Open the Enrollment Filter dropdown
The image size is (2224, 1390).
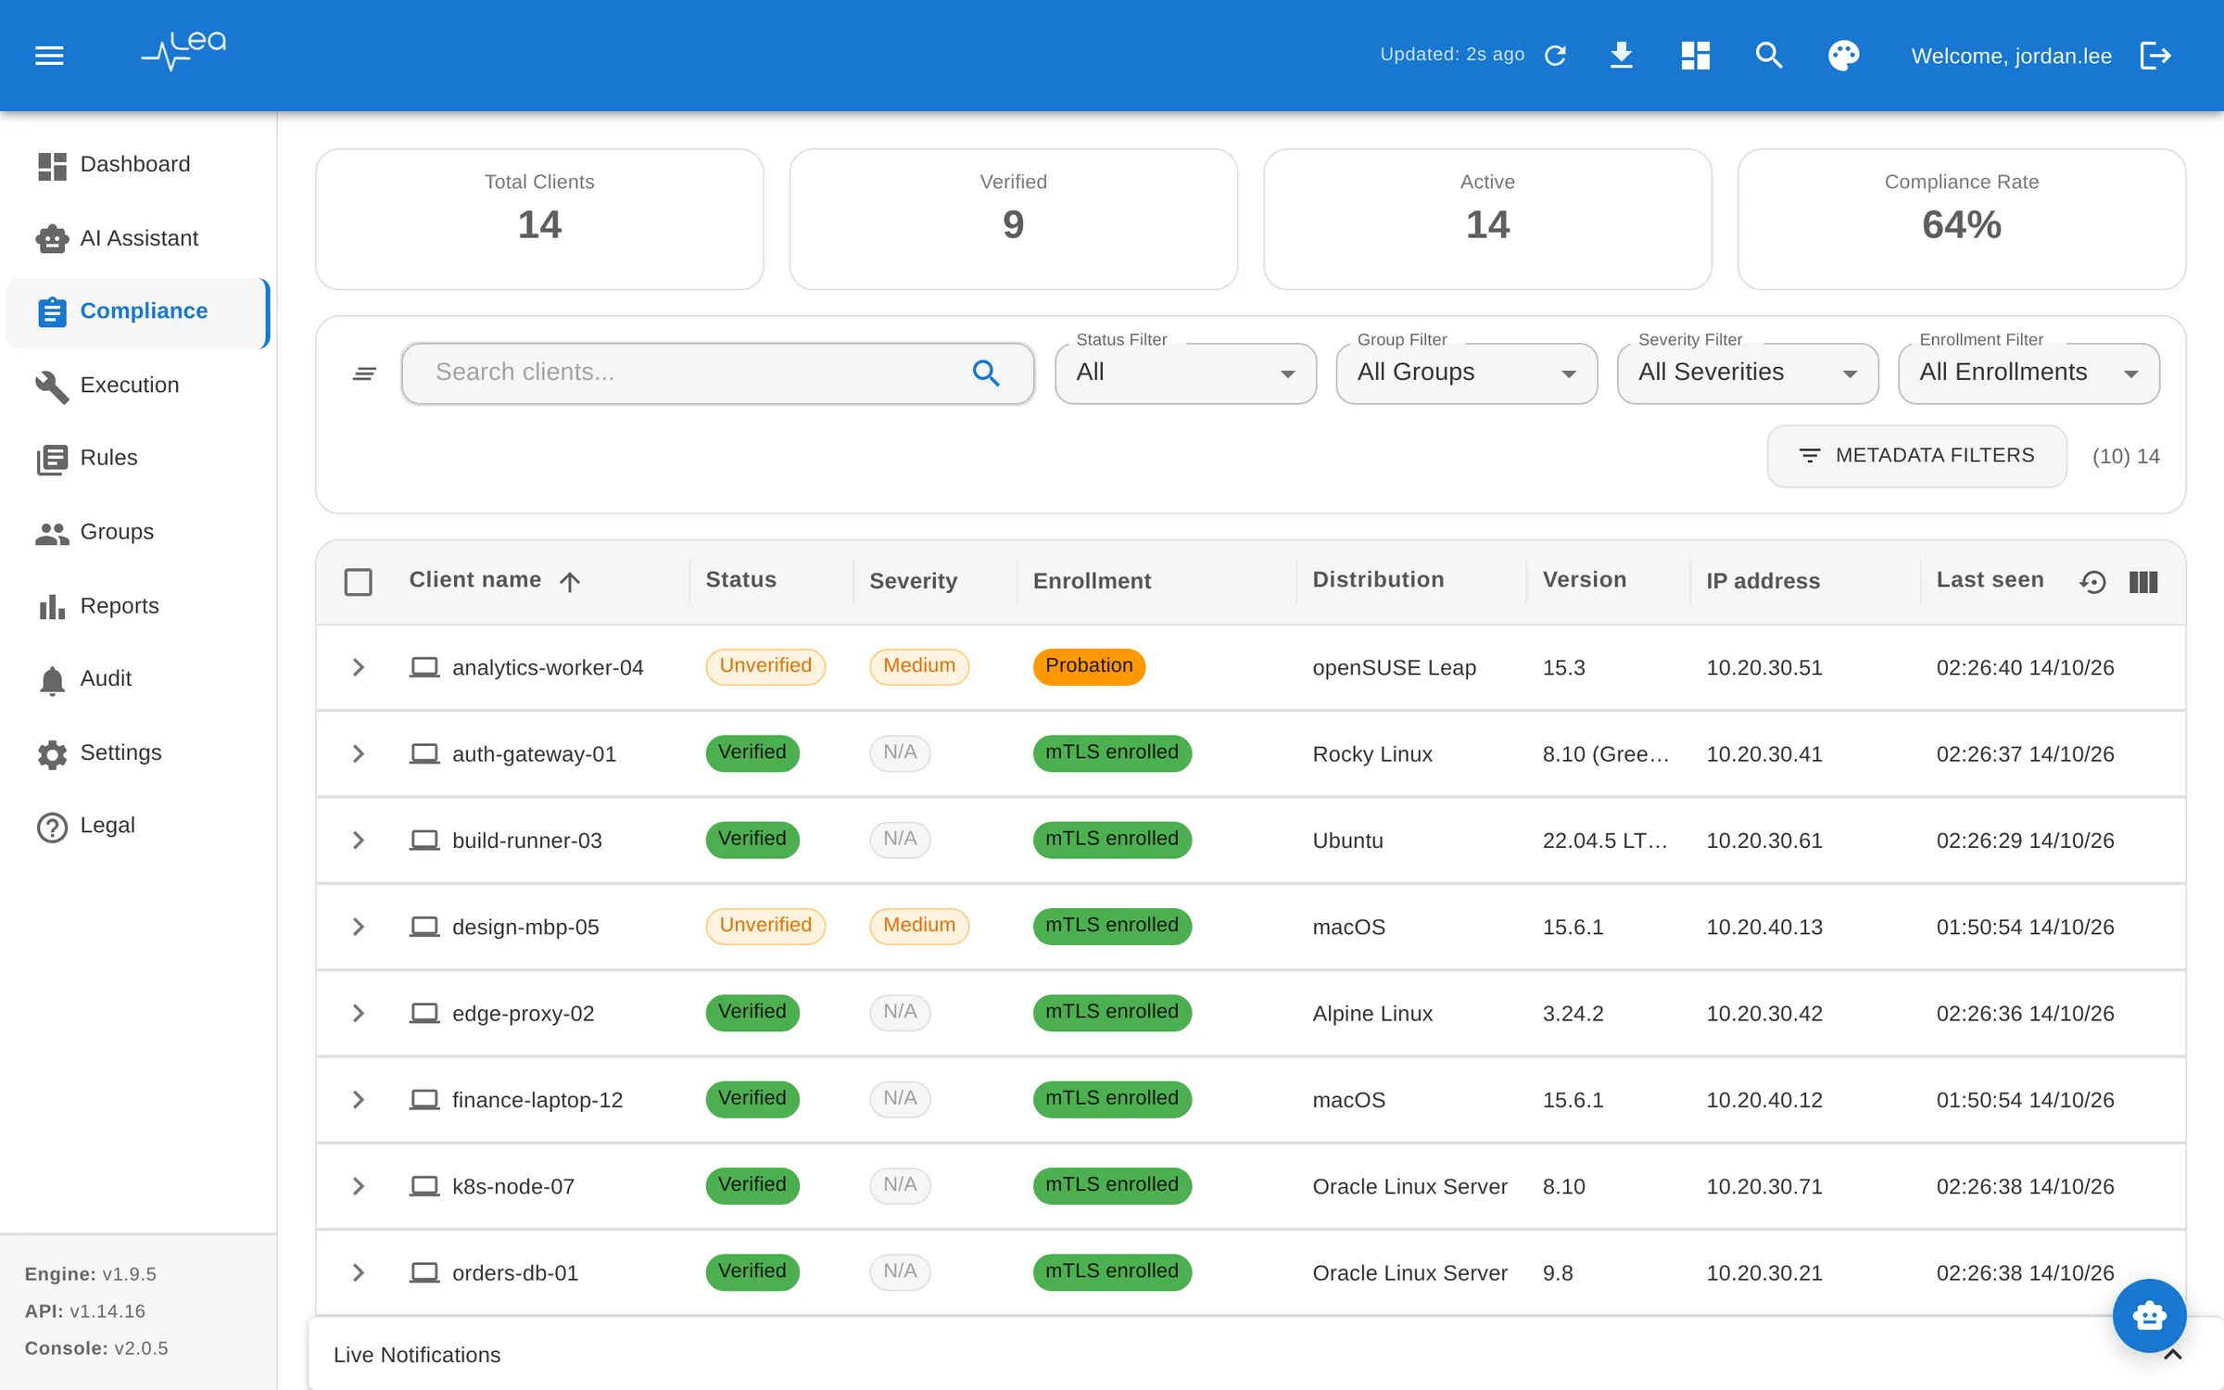2028,373
